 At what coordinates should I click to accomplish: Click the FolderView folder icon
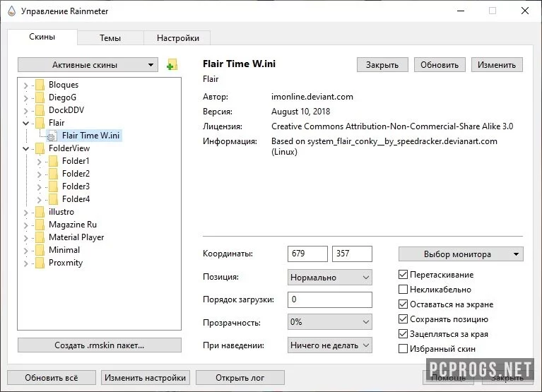40,148
